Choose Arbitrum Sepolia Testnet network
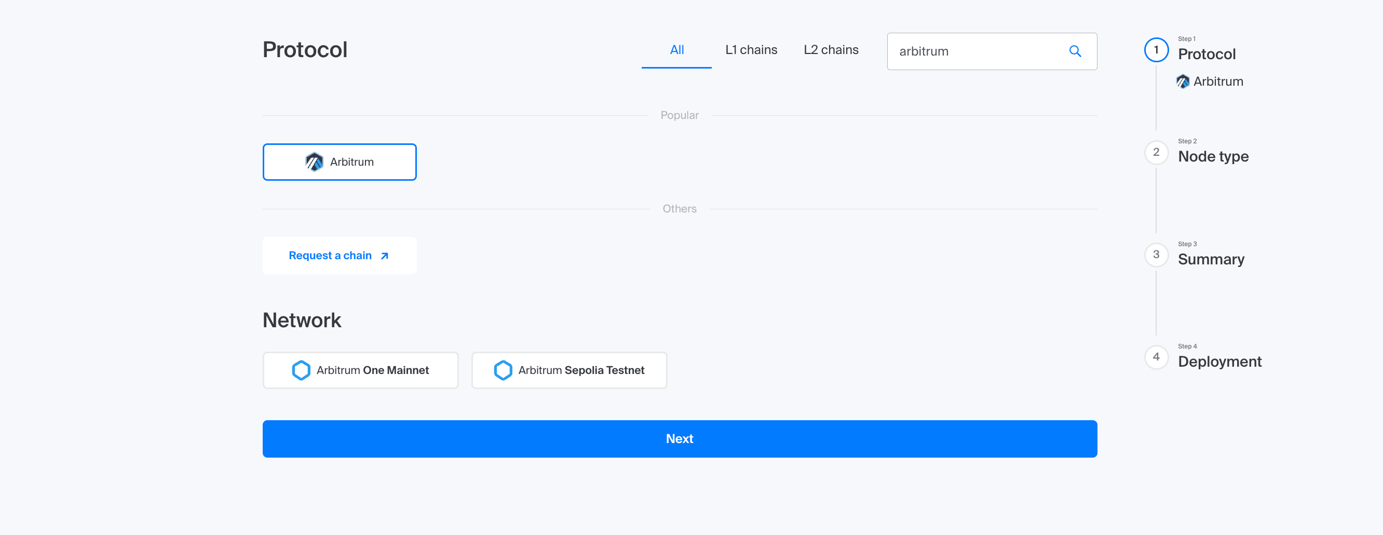The image size is (1383, 535). 569,370
